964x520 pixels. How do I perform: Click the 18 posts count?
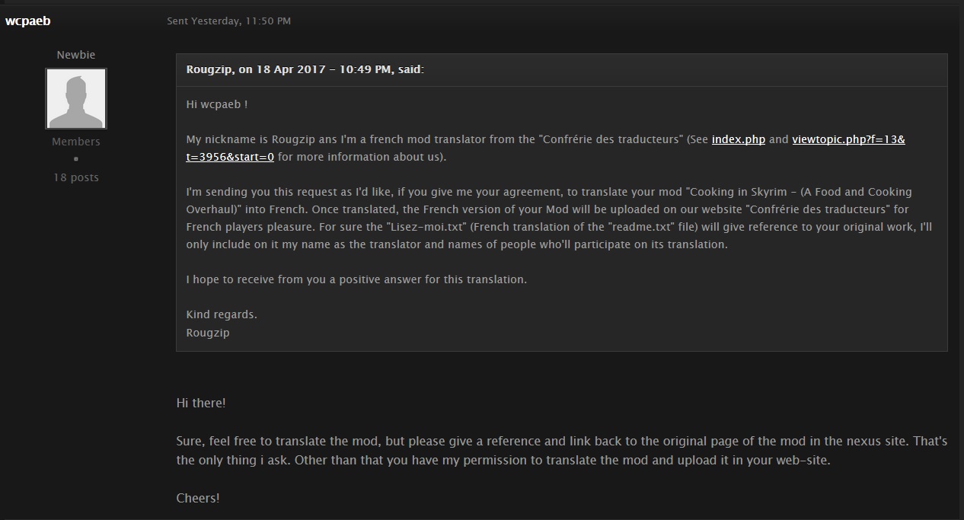coord(76,177)
